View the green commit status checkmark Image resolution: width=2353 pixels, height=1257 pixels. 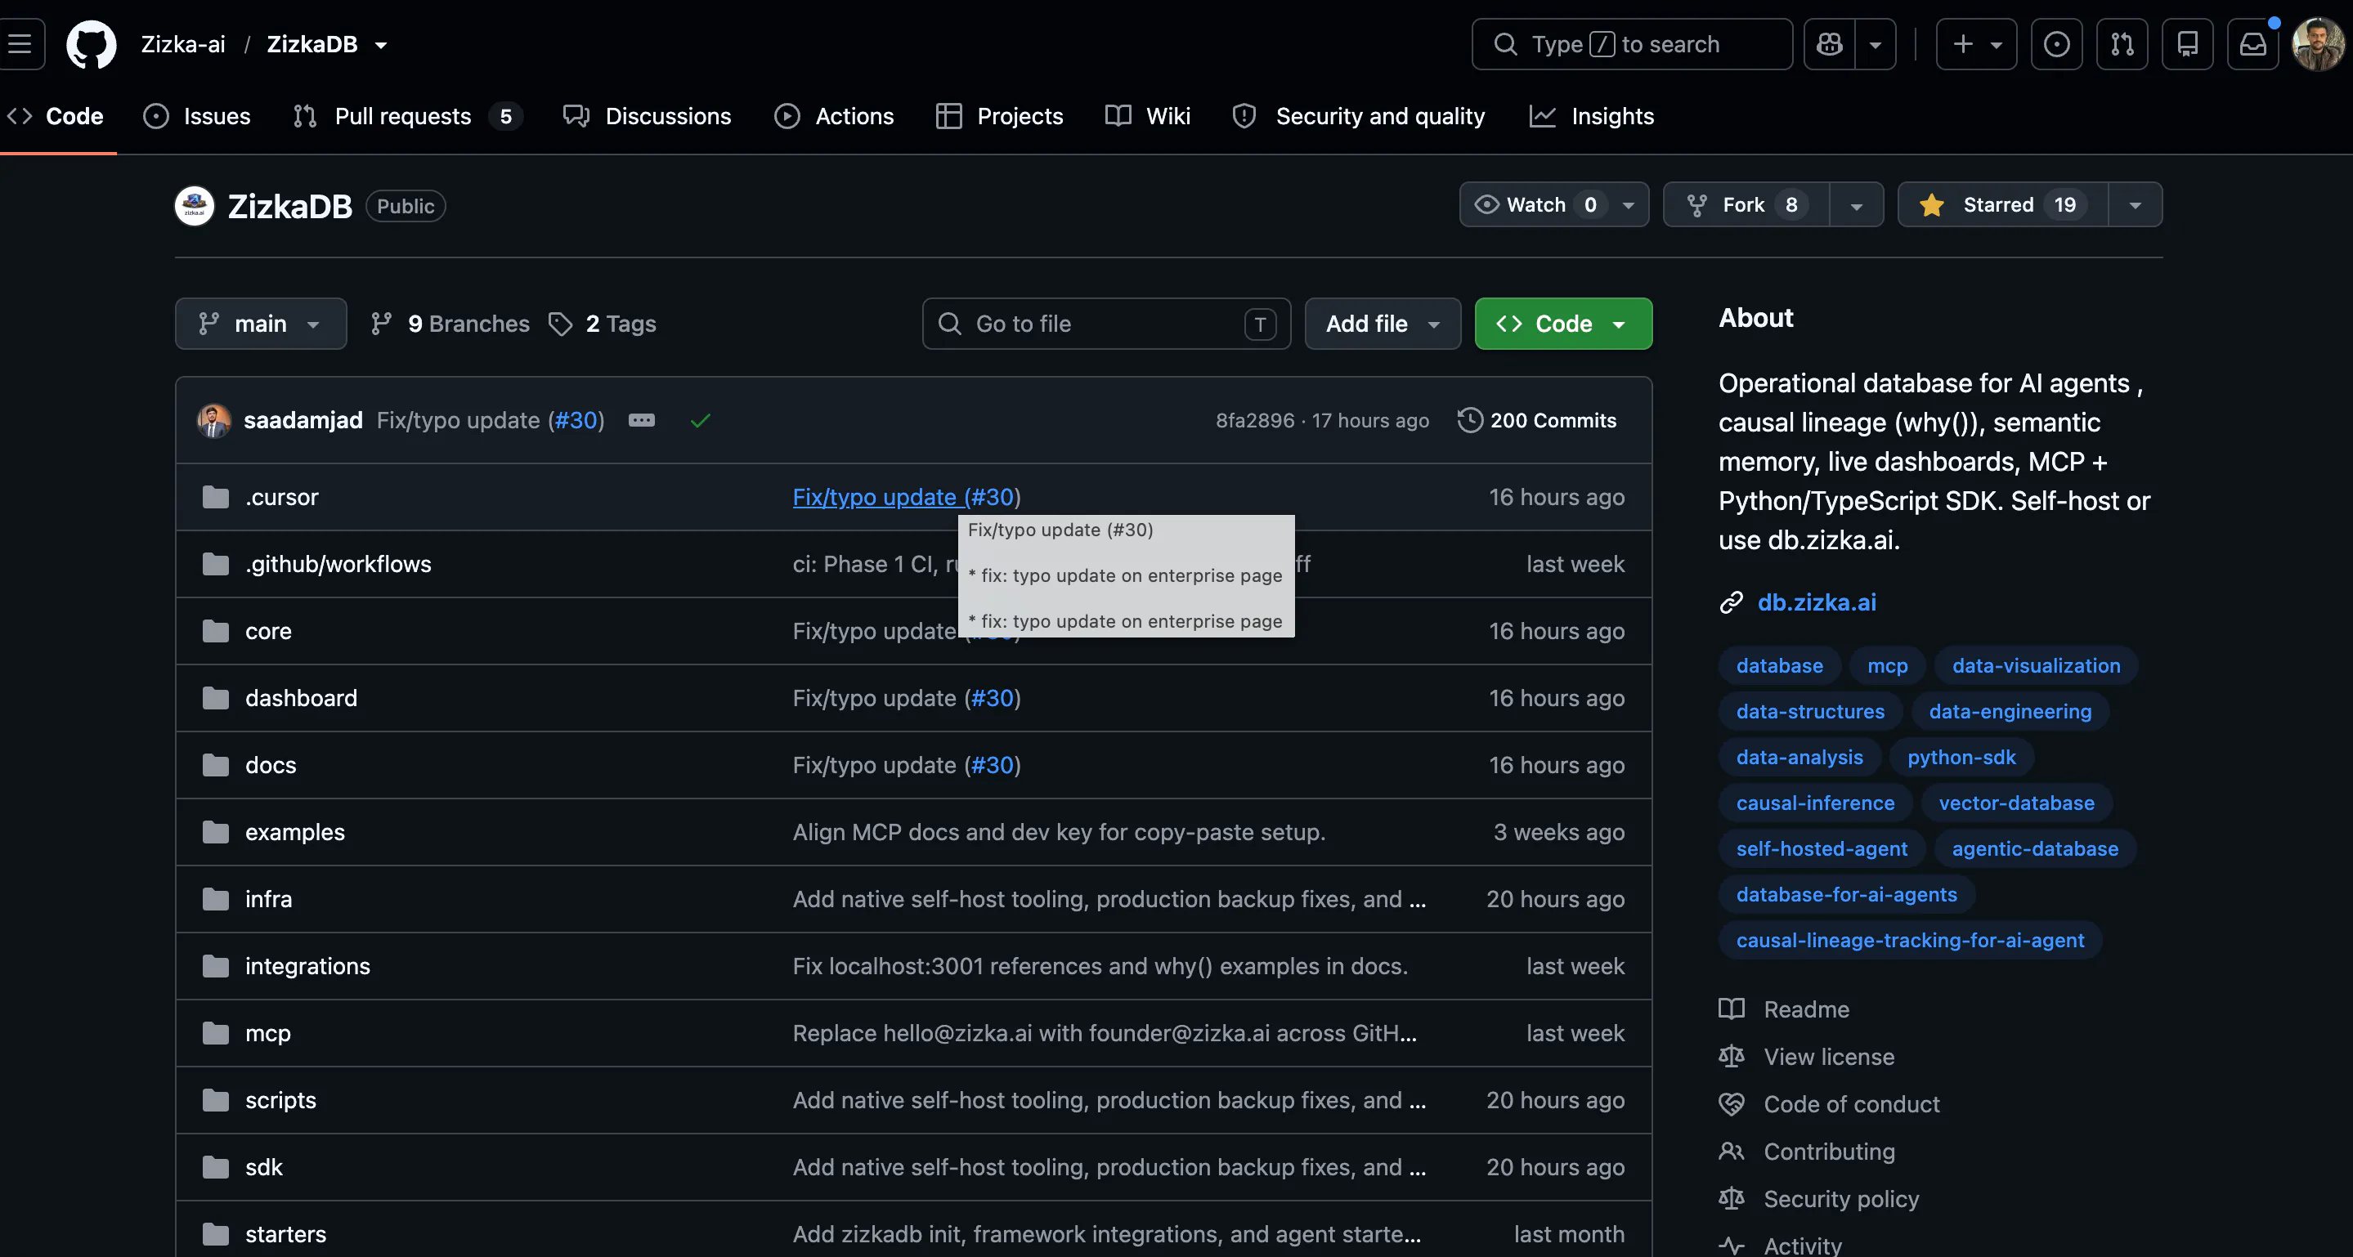click(701, 420)
